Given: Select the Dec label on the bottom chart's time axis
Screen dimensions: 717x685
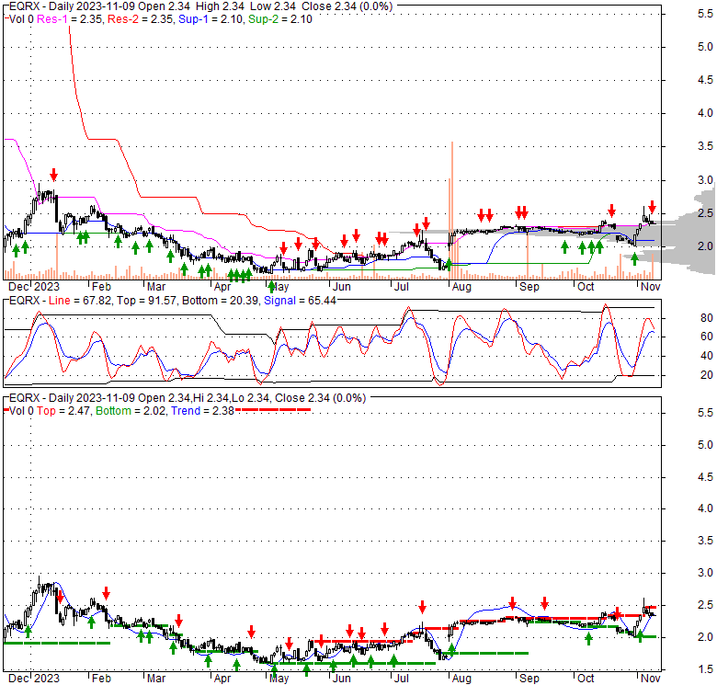Looking at the screenshot, I should tap(17, 678).
